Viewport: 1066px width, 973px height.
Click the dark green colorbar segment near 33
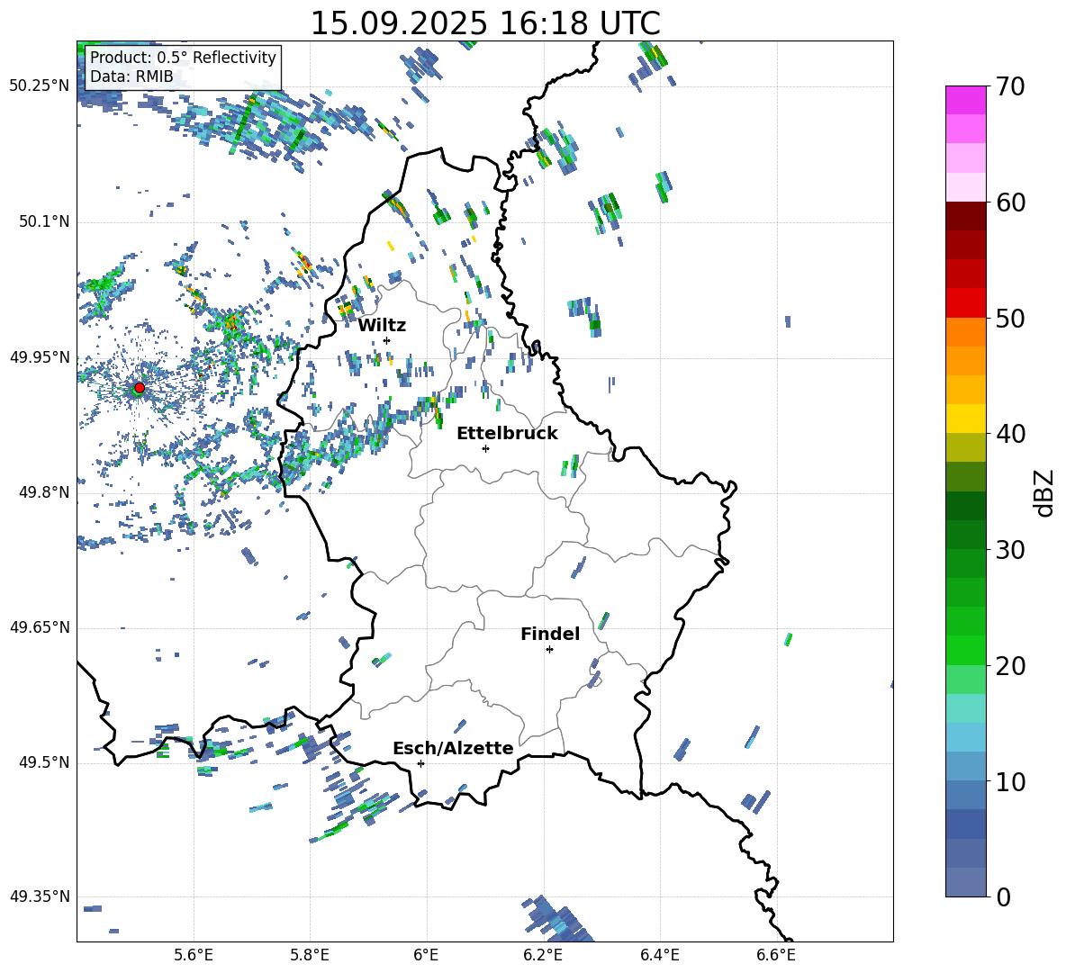click(965, 506)
